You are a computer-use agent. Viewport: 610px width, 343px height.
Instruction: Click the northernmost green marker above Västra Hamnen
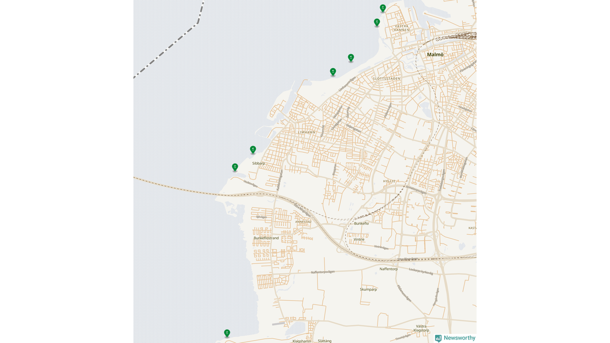pyautogui.click(x=383, y=8)
